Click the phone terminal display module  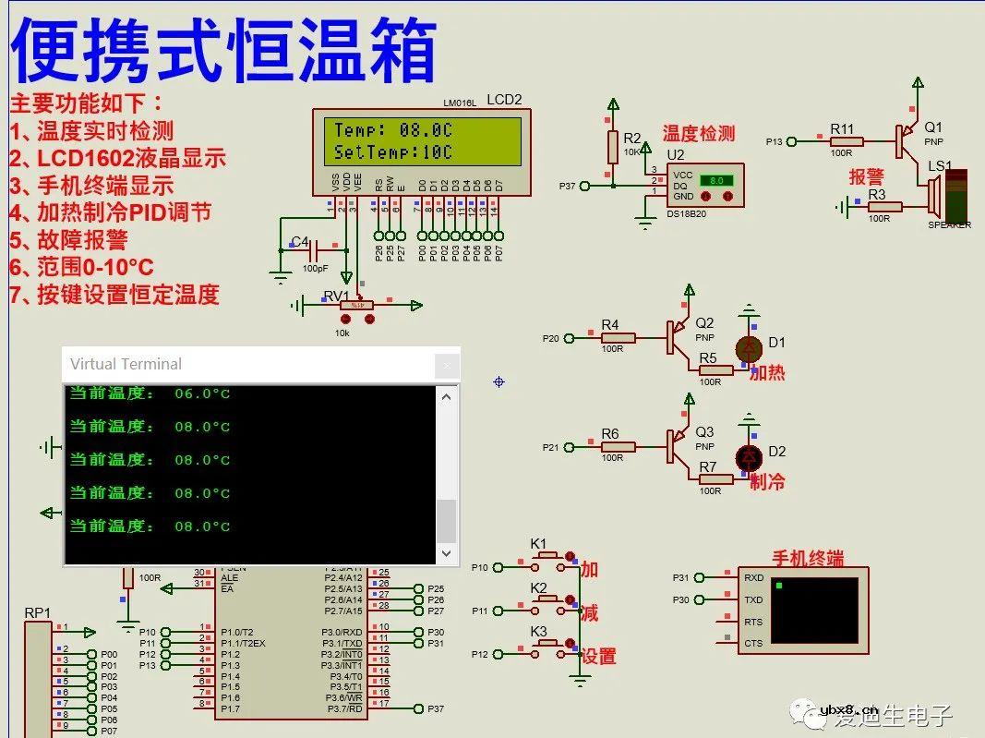(x=812, y=610)
